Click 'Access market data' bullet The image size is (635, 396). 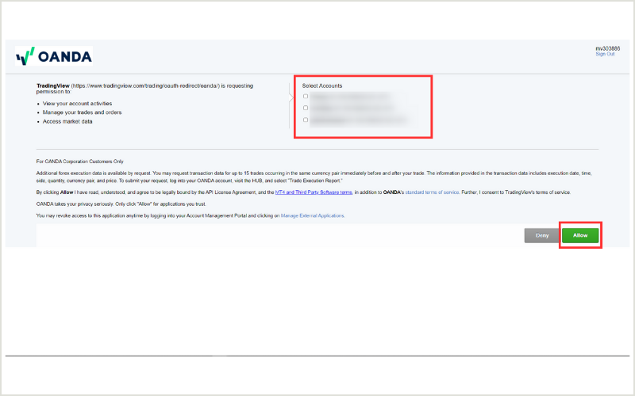(67, 121)
